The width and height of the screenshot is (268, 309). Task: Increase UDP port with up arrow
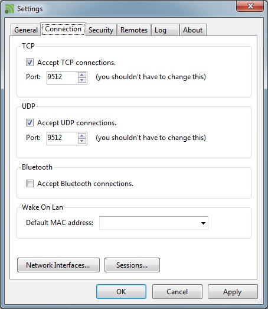82,136
